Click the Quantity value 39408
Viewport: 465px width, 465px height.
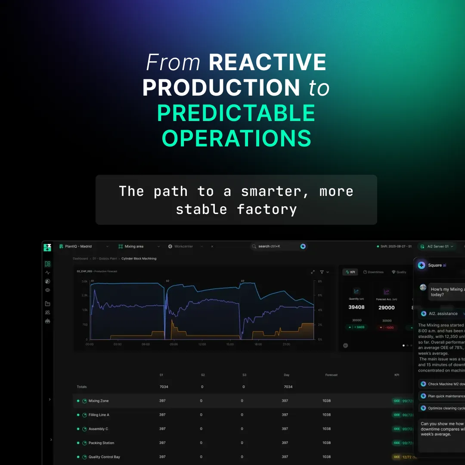pos(356,307)
